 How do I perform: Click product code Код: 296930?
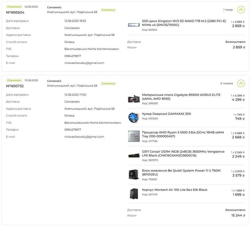tap(150, 103)
